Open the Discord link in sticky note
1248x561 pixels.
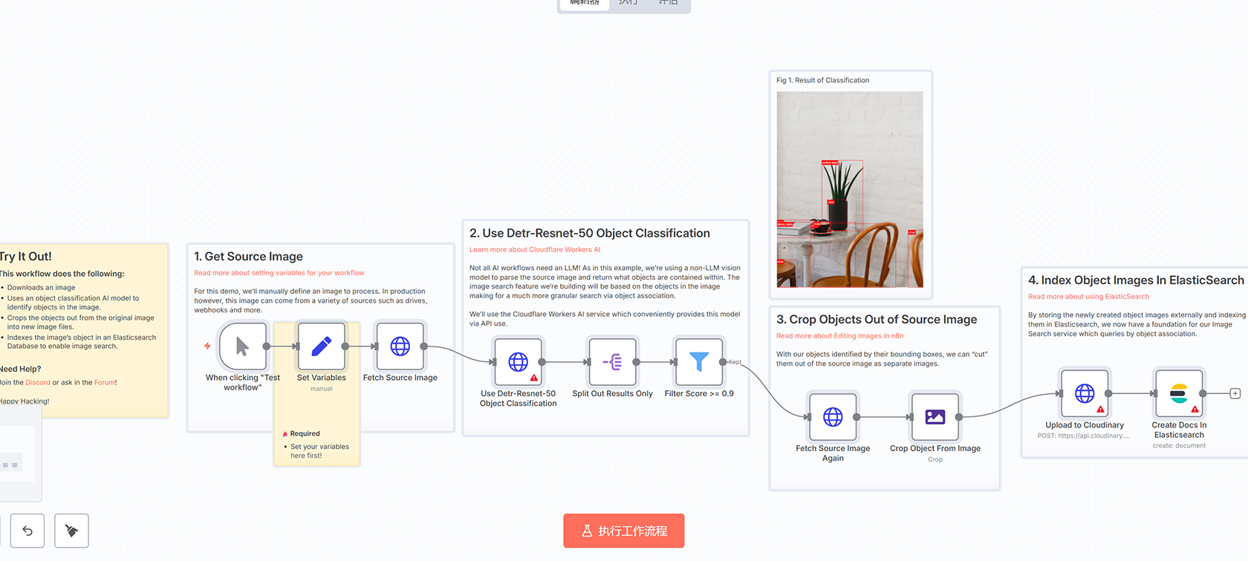pos(38,383)
